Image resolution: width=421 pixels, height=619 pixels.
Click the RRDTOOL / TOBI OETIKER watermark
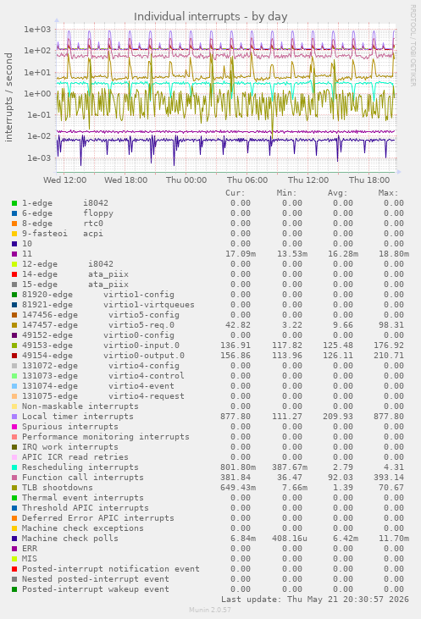[413, 46]
